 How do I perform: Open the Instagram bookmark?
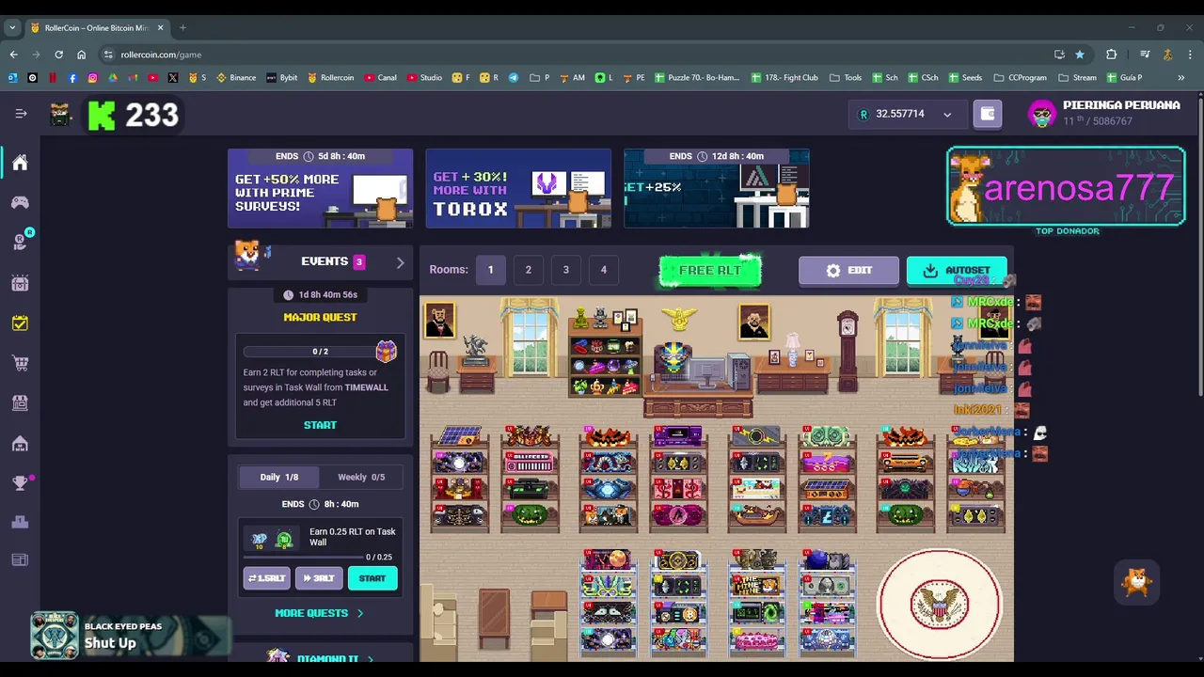[x=92, y=78]
